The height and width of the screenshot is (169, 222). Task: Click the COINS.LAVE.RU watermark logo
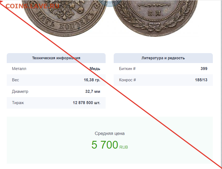(32, 6)
